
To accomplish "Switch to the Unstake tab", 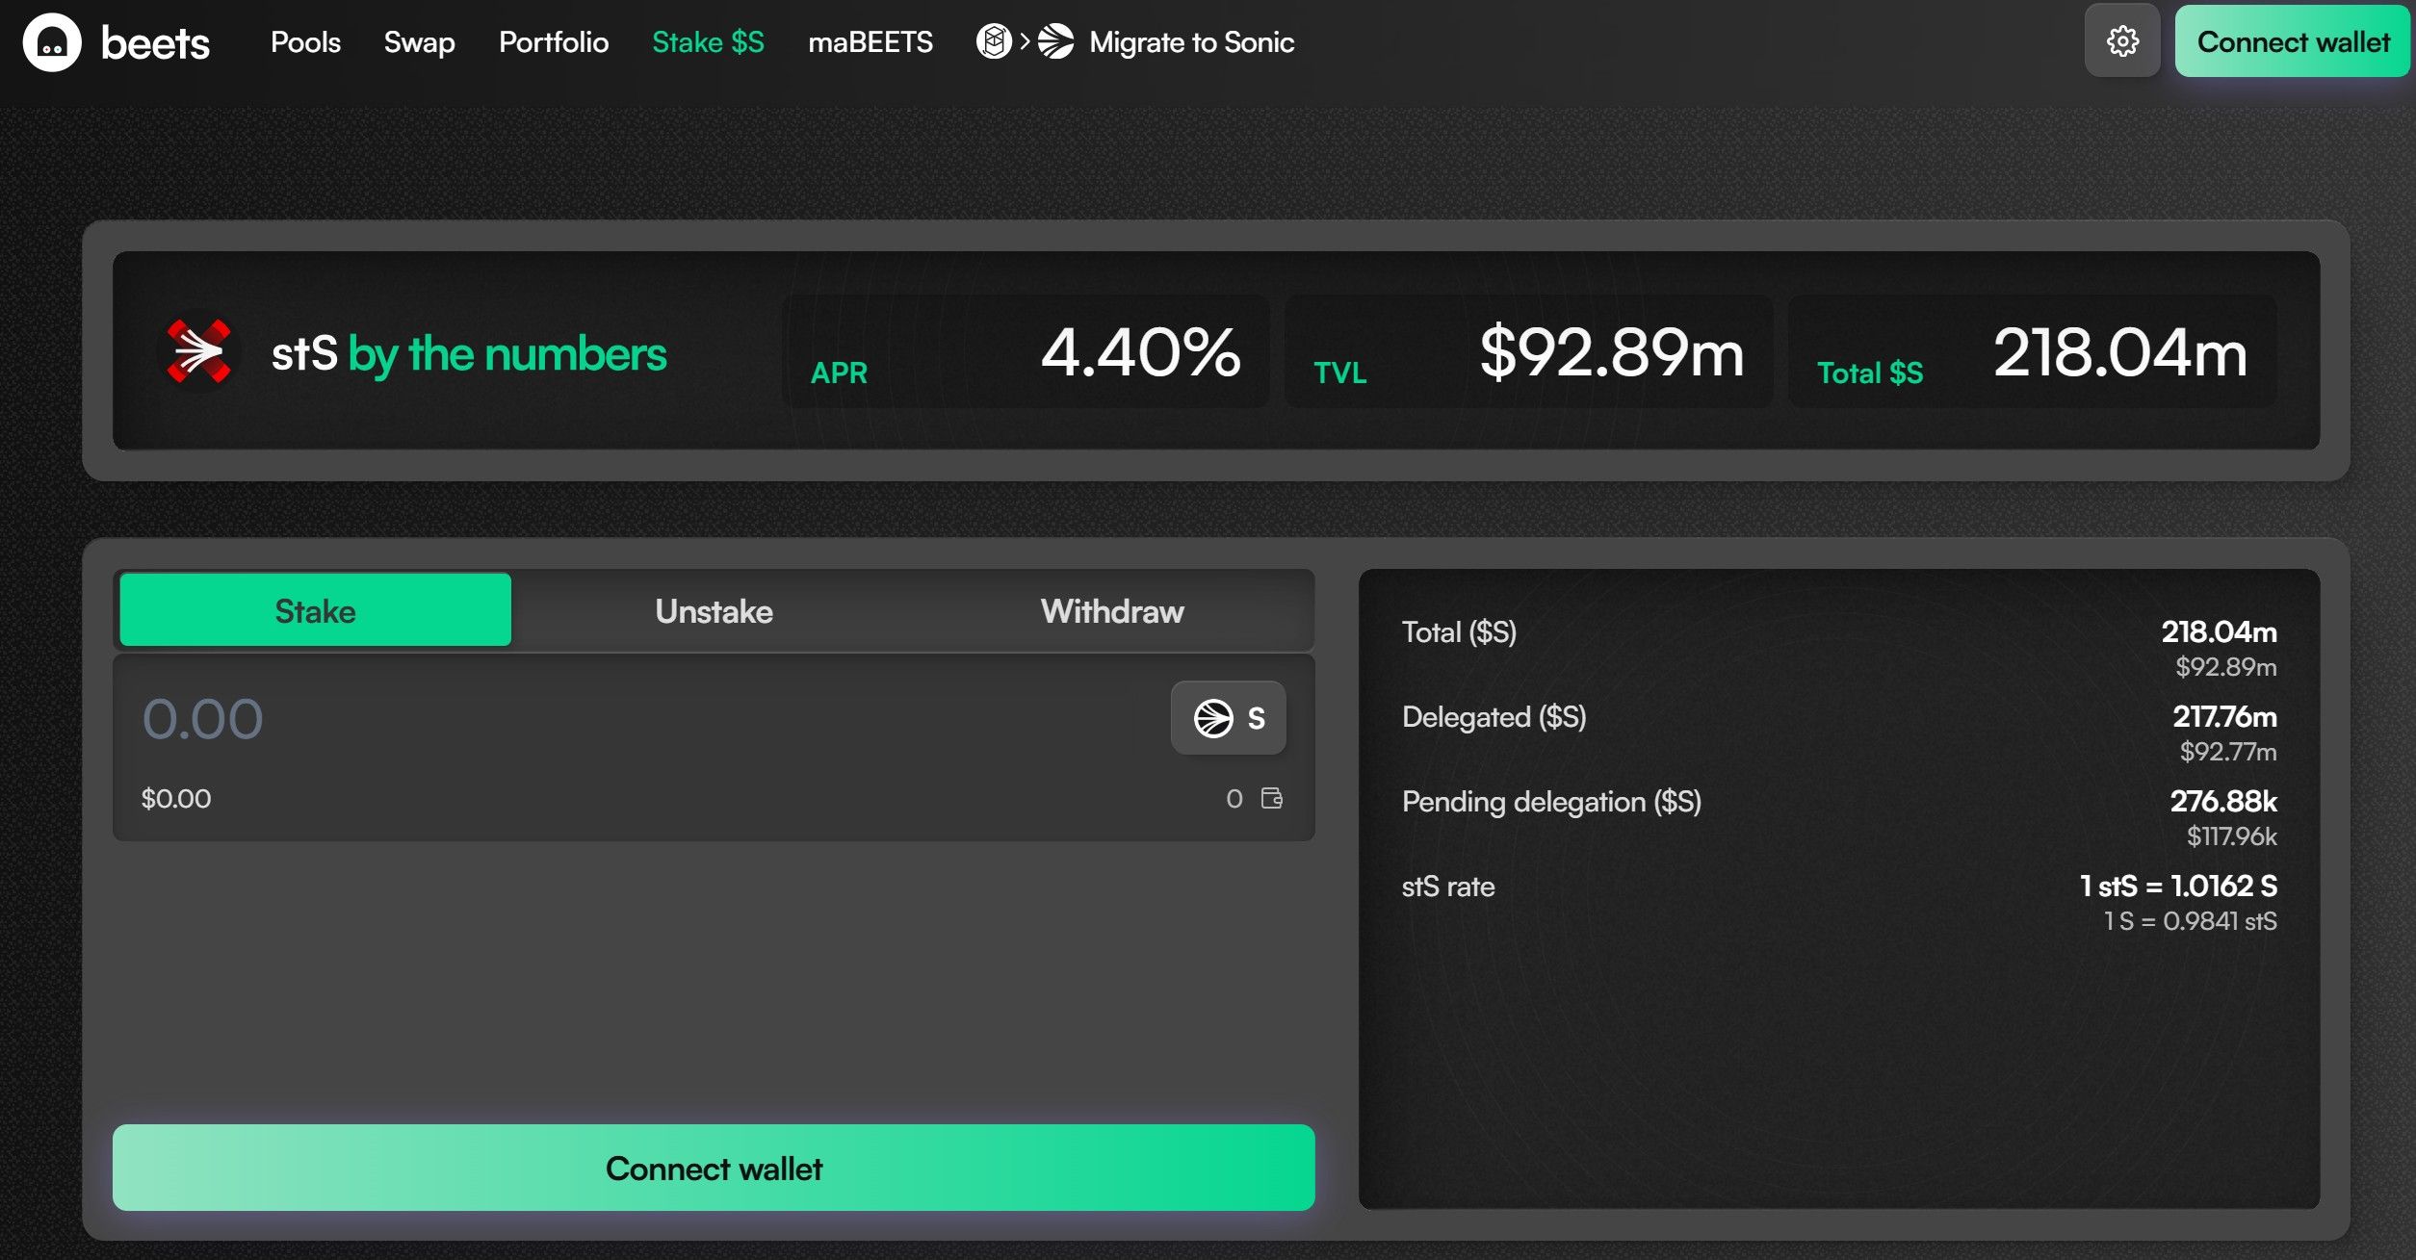I will pos(714,610).
